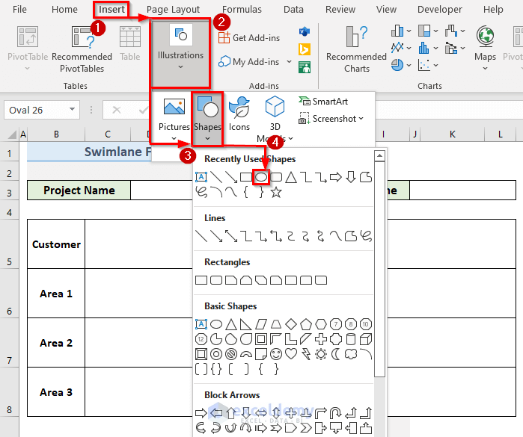Select Right Arrow in Block Arrows
Viewport: 523px width, 437px height.
point(201,413)
